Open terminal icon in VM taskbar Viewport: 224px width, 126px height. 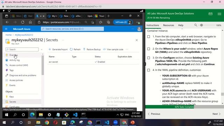[x=84, y=115]
